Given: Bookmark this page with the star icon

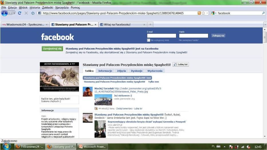Looking at the screenshot, I should 203,13.
